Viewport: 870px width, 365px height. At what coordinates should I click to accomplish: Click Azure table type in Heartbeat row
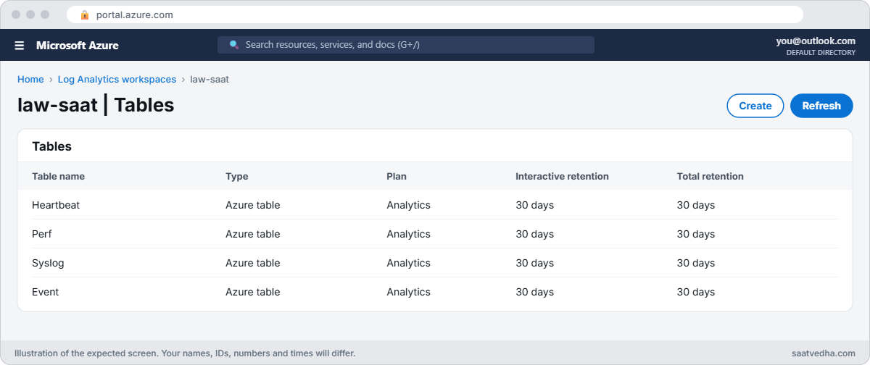[253, 205]
